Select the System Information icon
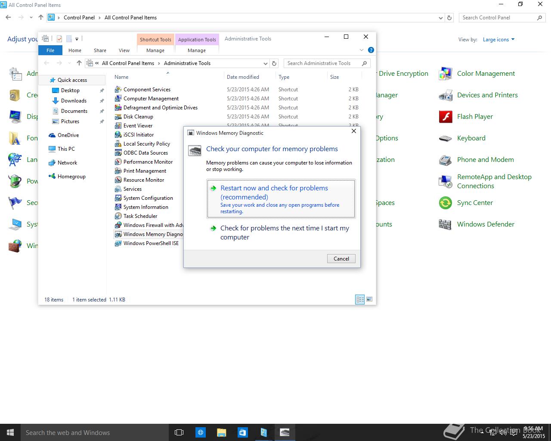The image size is (551, 441). 118,207
